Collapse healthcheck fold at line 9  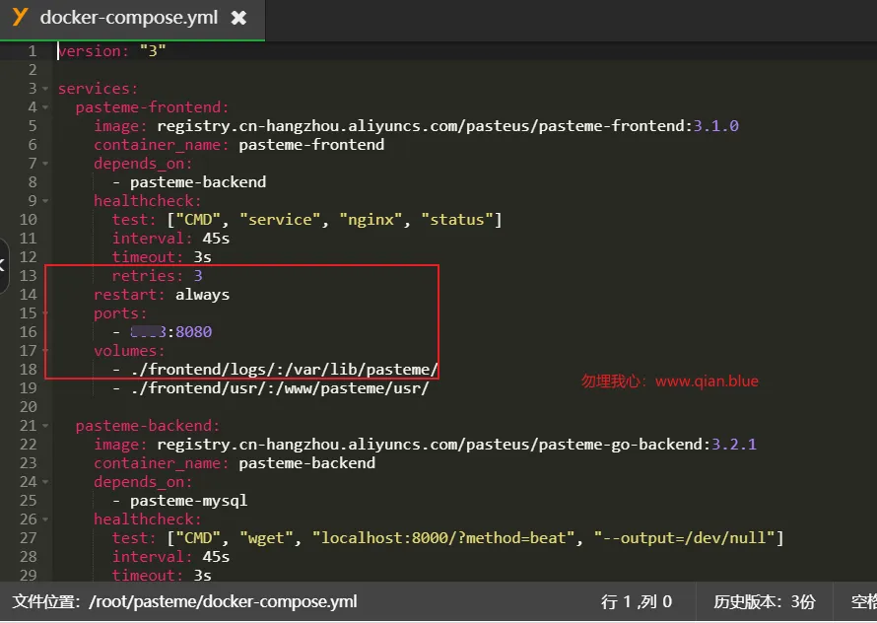point(45,201)
